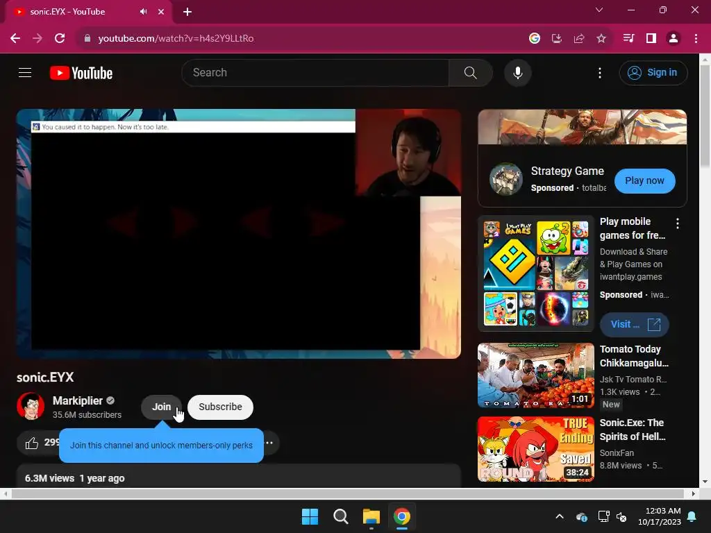Click the sonic.EYX video title

(x=45, y=377)
